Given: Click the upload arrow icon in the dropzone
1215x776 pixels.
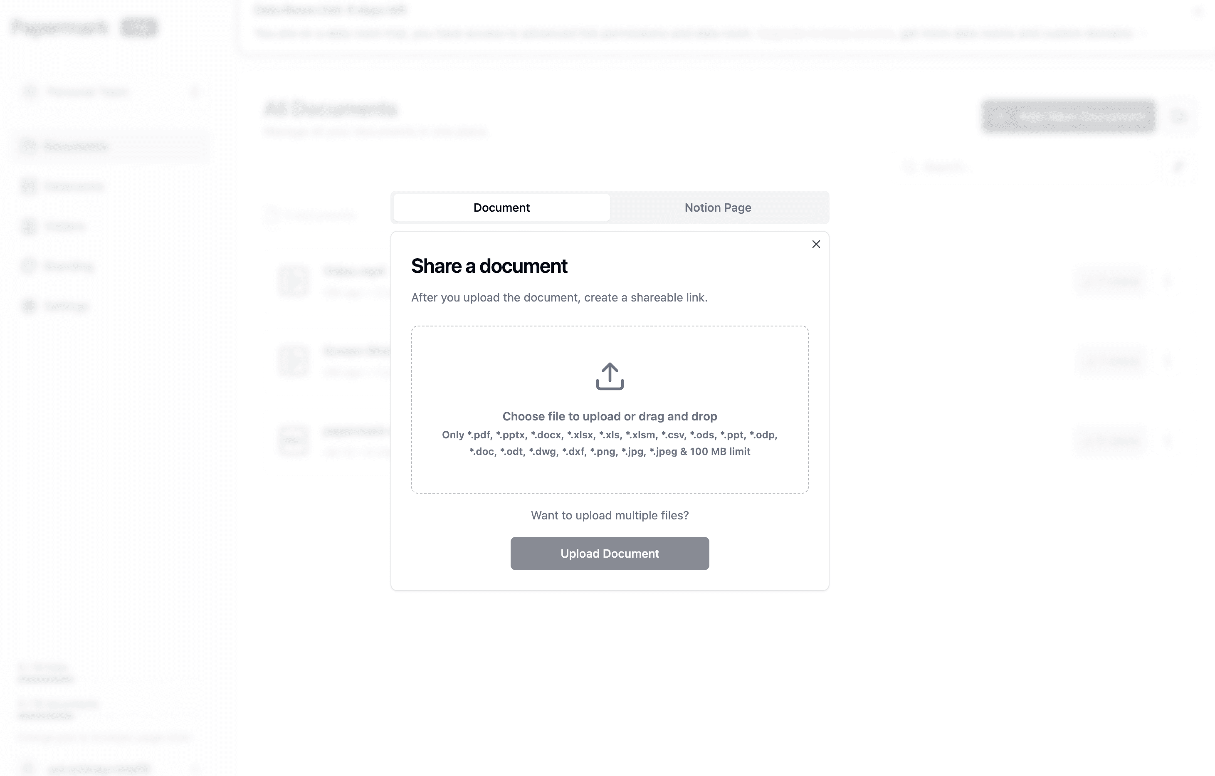Looking at the screenshot, I should pos(610,376).
